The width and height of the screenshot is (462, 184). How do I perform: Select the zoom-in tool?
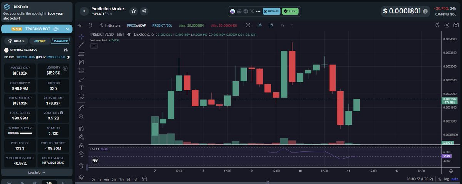pyautogui.click(x=81, y=116)
